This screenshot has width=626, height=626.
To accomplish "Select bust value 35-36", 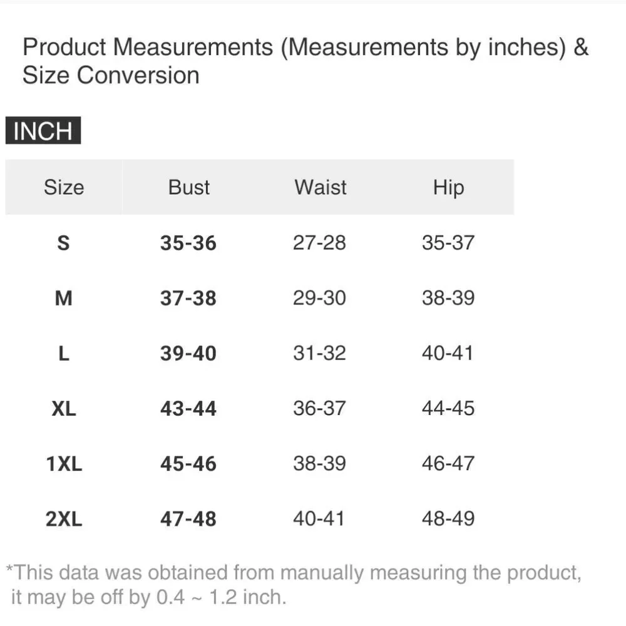I will [188, 242].
